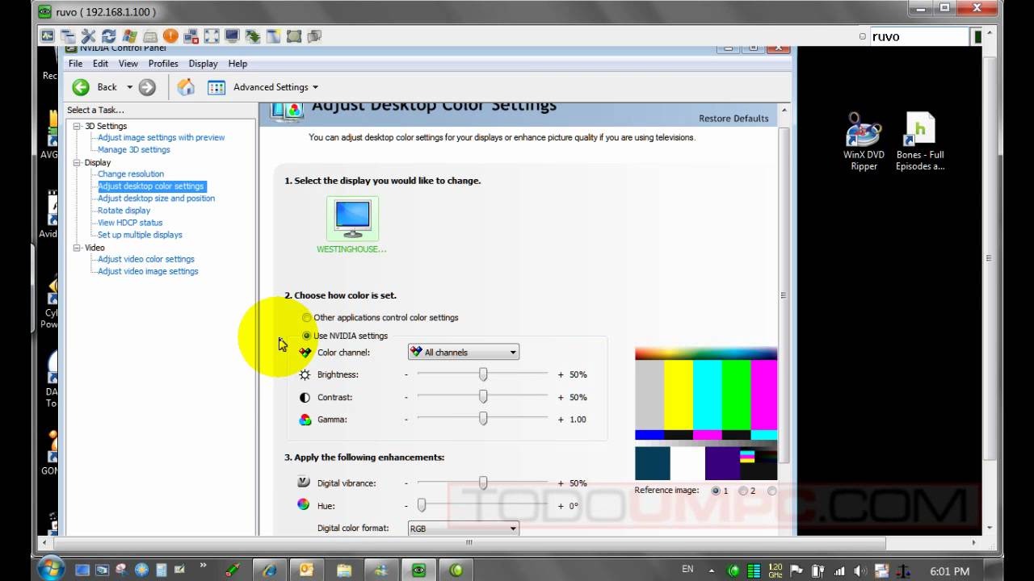The height and width of the screenshot is (581, 1034).
Task: Click the Gamma slider handle
Action: (483, 419)
